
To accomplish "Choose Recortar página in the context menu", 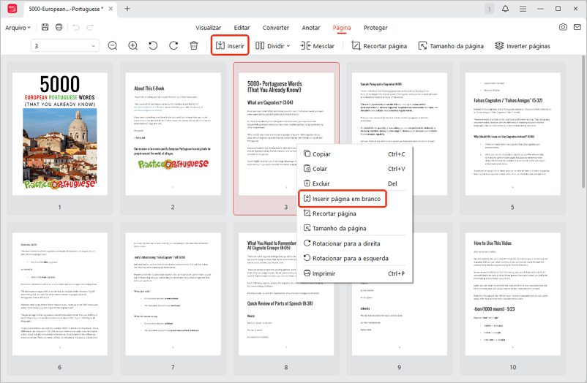I will 354,213.
